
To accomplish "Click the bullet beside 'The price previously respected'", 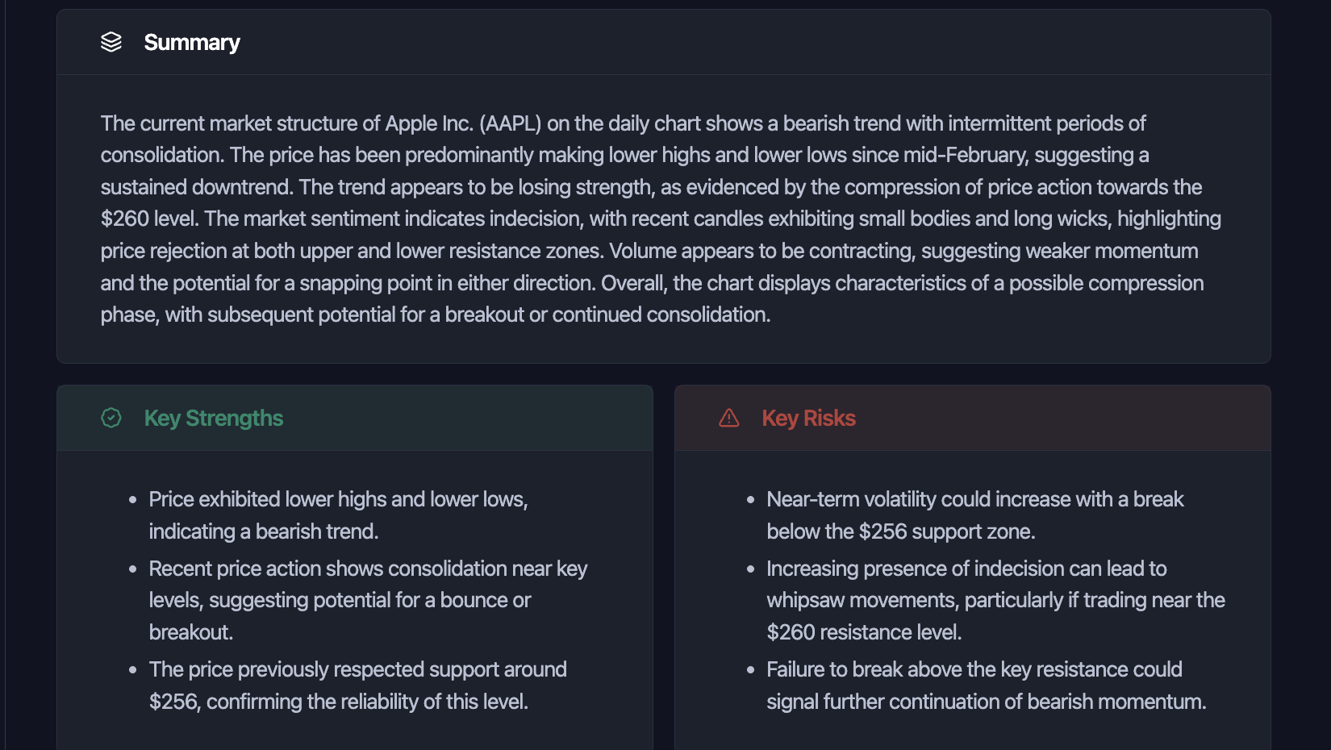I will pyautogui.click(x=132, y=670).
